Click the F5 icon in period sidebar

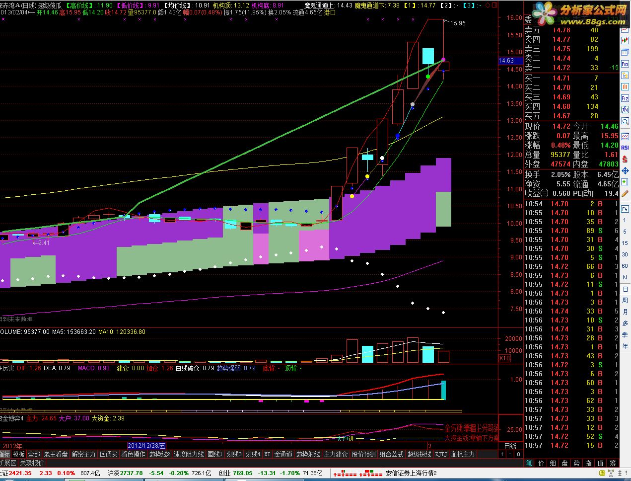point(625,209)
